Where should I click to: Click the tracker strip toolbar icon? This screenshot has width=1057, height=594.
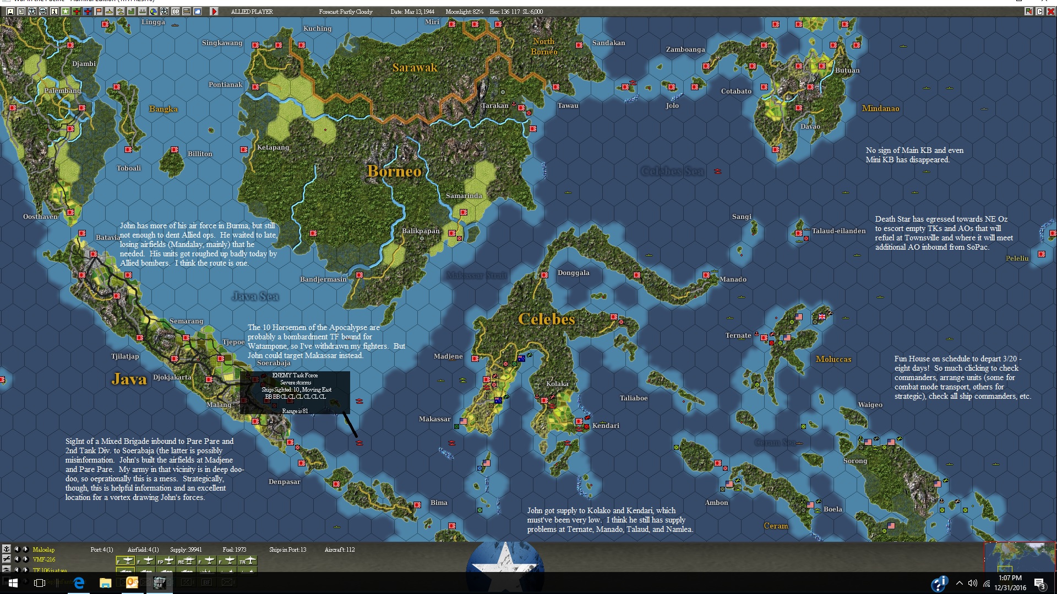(x=187, y=11)
